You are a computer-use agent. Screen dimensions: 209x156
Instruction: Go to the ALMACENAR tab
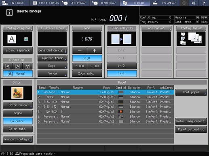click(105, 3)
